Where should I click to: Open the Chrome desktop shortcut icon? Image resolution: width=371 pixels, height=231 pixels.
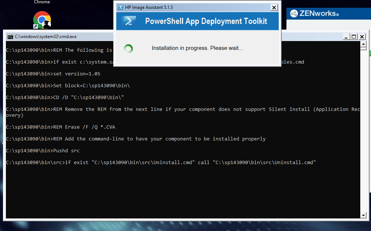(x=42, y=20)
